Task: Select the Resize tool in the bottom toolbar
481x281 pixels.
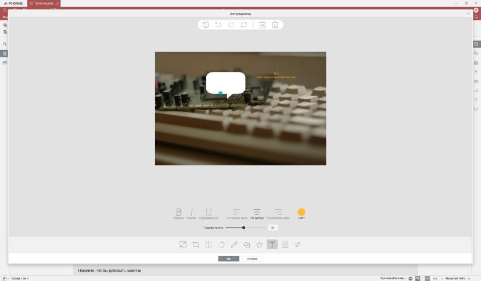Action: click(183, 244)
